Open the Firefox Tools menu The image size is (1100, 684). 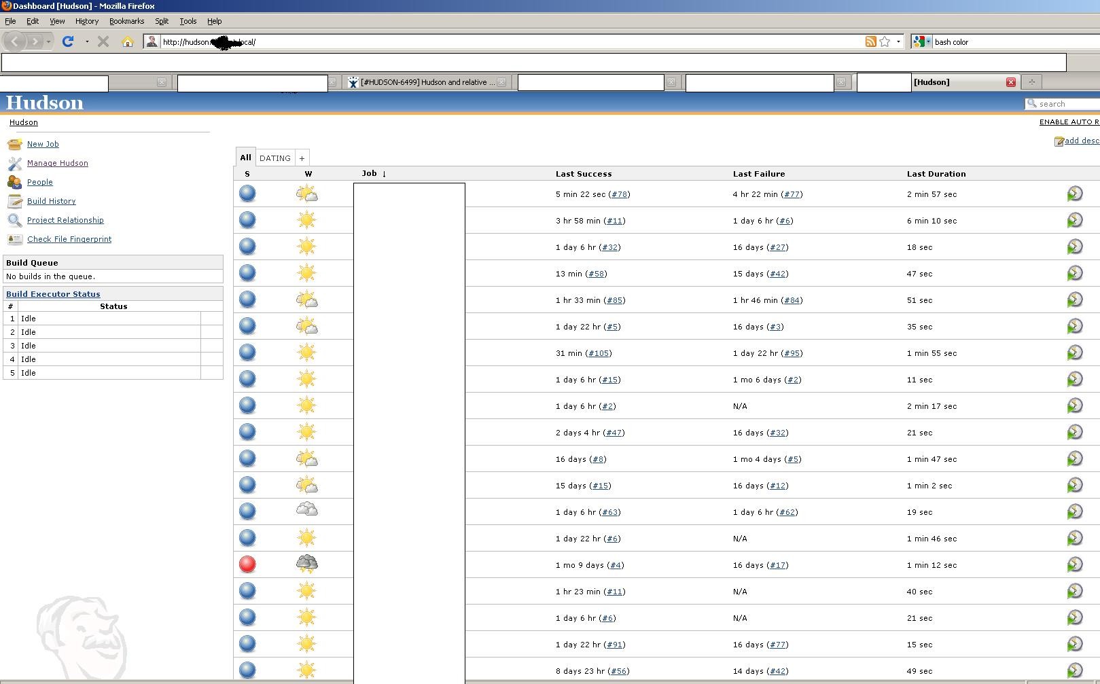pos(188,21)
